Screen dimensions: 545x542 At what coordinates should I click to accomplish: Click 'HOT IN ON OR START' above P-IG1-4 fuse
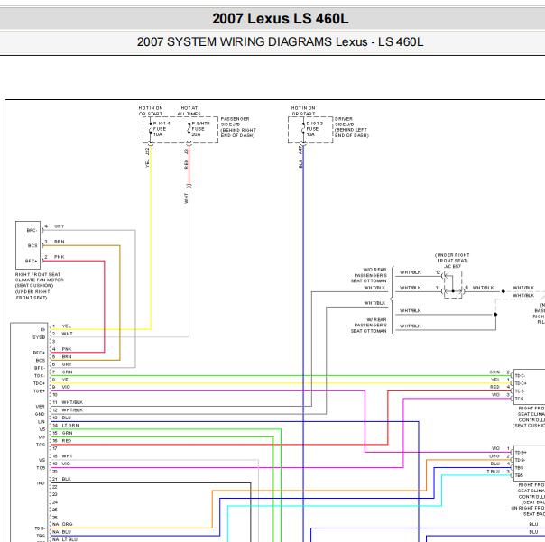pos(151,111)
